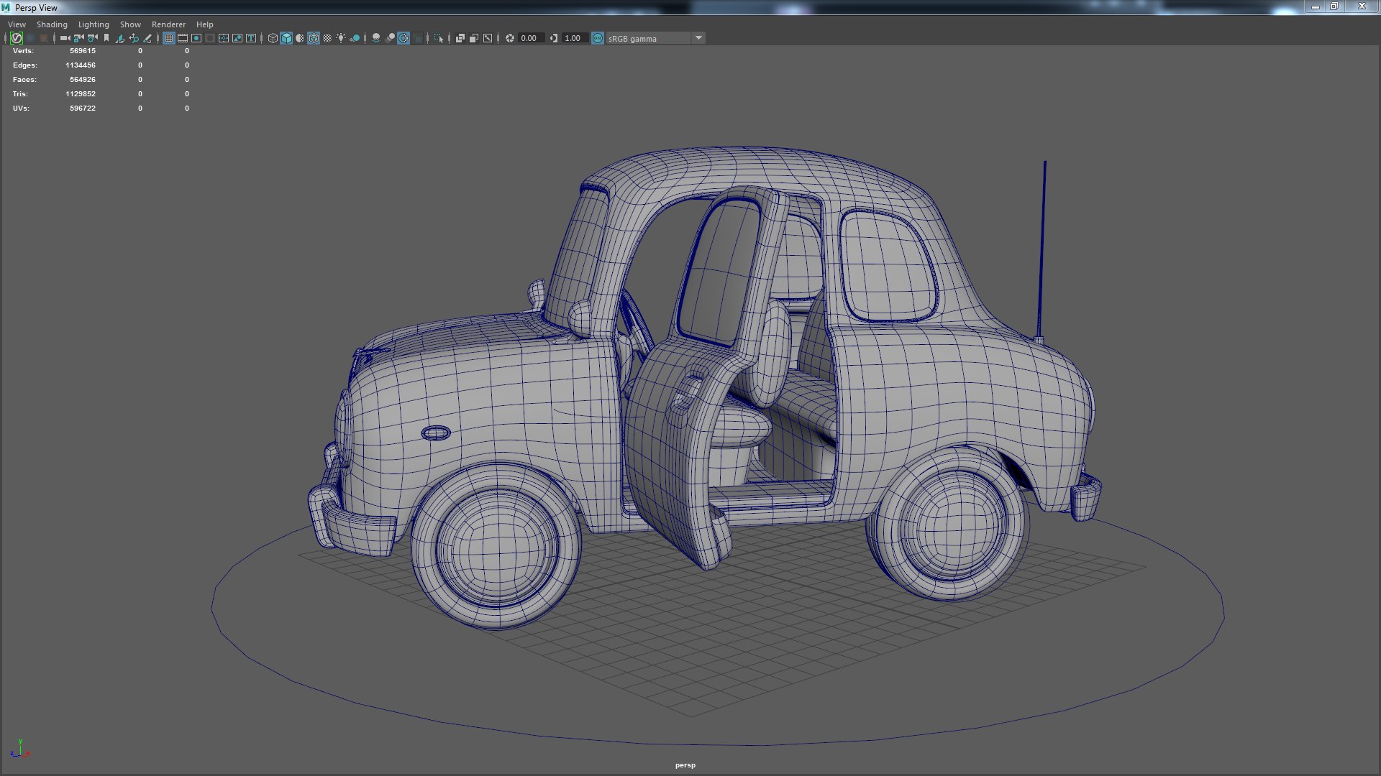Toggle the Safe Title icon
1381x776 pixels.
point(250,38)
